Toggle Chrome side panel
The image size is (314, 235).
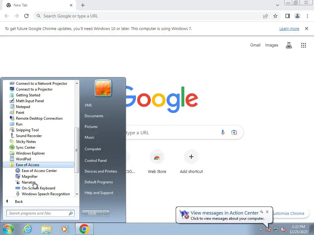[288, 16]
